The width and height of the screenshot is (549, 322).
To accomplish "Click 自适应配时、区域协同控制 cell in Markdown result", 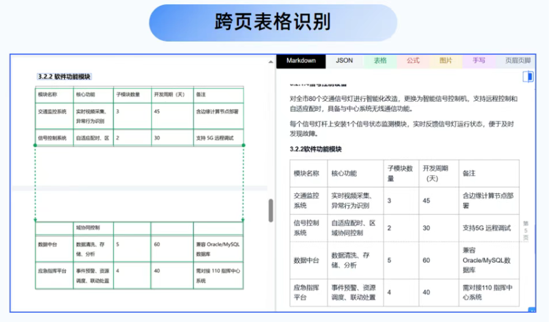I will coord(355,228).
